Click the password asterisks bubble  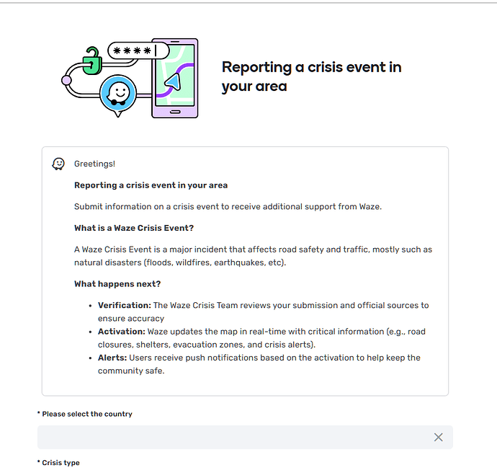[138, 50]
